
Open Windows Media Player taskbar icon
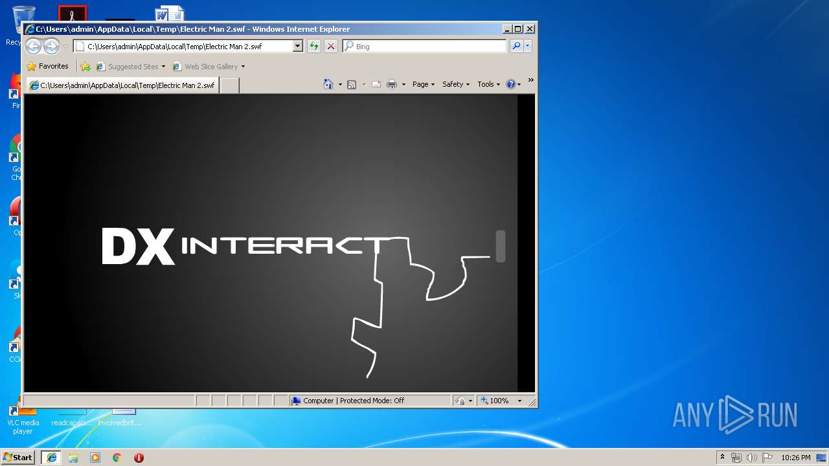95,458
